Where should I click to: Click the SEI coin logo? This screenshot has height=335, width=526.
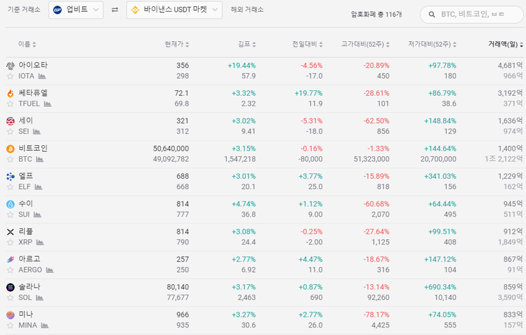10,121
